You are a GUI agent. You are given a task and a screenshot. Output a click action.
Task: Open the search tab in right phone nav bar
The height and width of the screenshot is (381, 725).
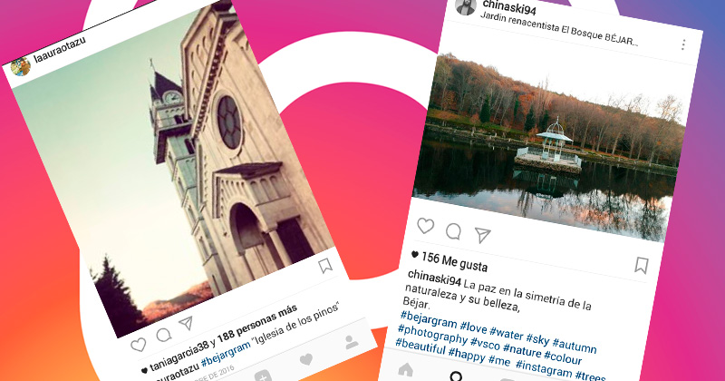(456, 376)
